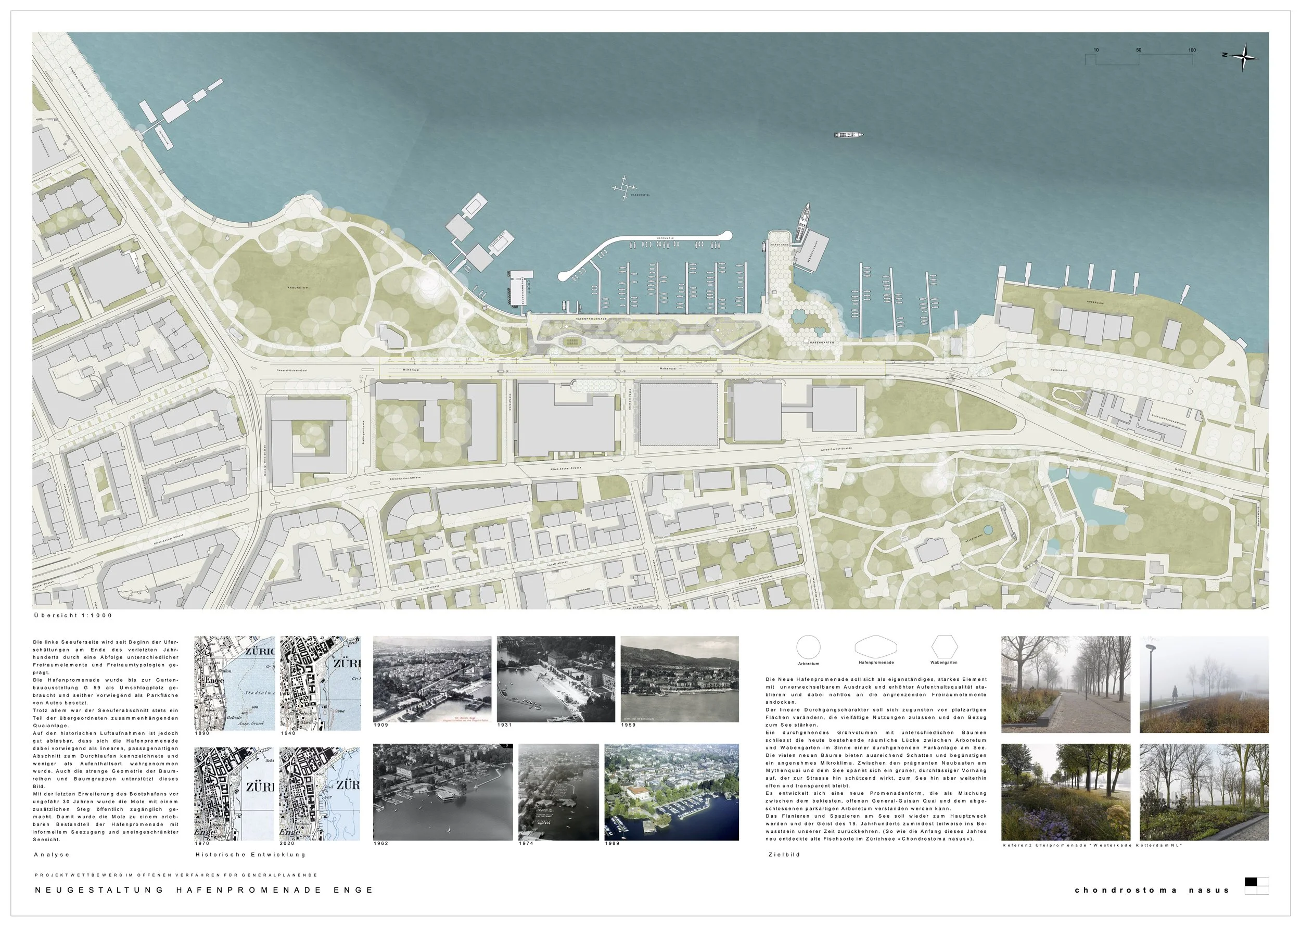The image size is (1301, 927).
Task: Select the Arboretum circle symbol in the legend
Action: pyautogui.click(x=808, y=647)
